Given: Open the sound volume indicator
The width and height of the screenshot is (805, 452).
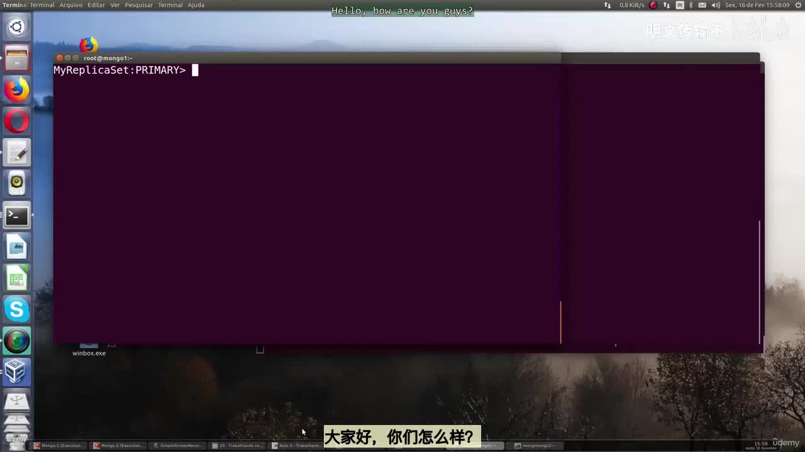Looking at the screenshot, I should click(715, 5).
